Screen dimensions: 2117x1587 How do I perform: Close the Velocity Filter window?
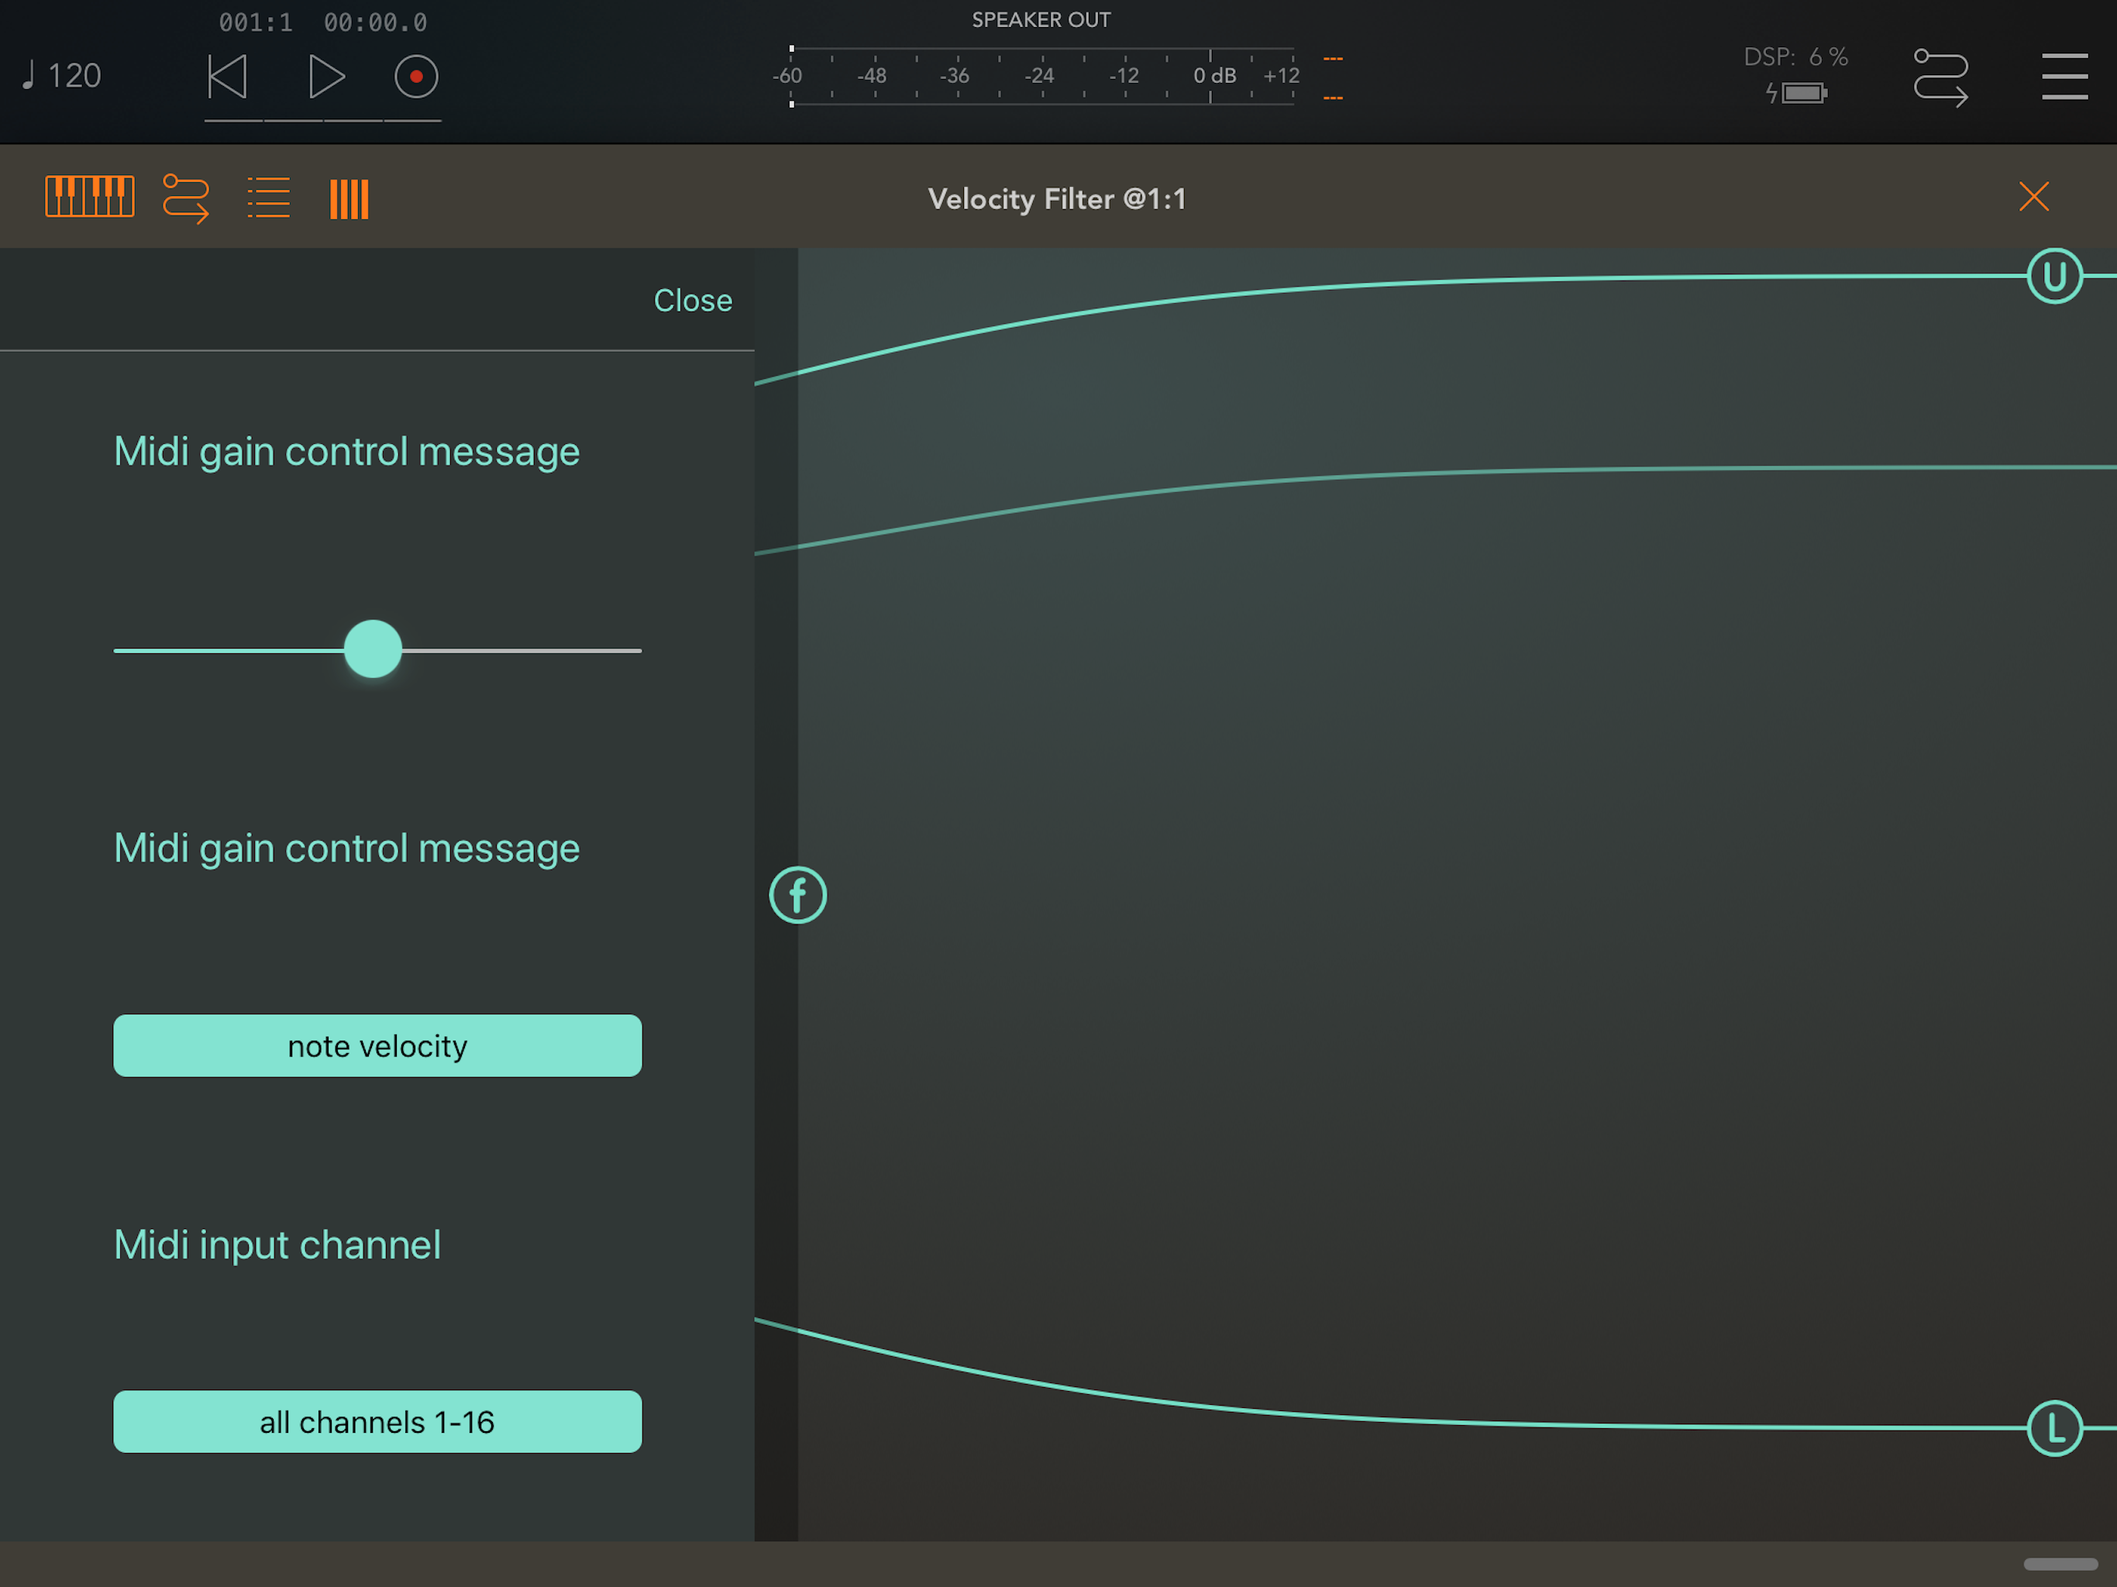pos(2033,197)
